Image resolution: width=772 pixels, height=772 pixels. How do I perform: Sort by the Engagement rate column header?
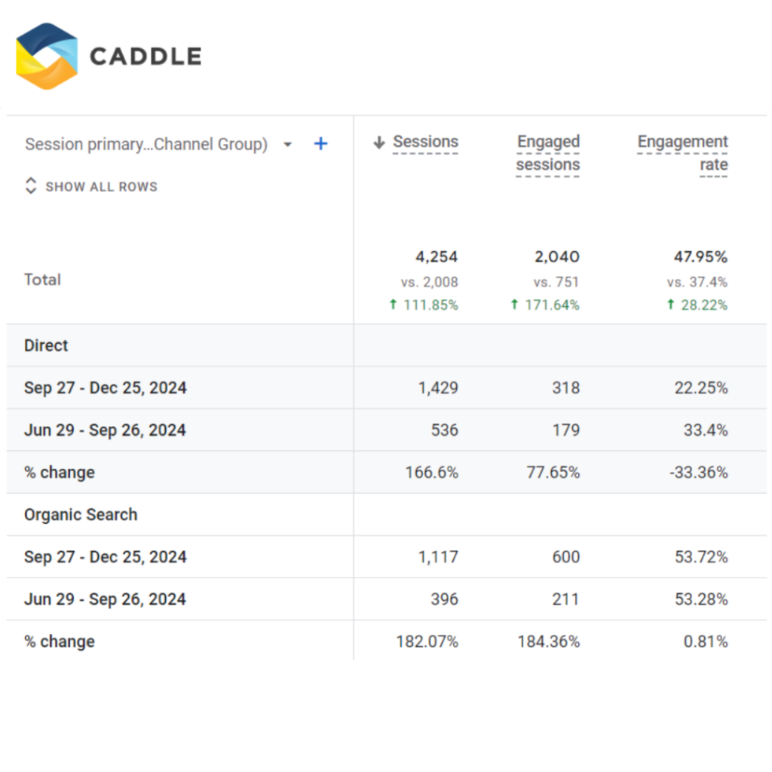pos(682,153)
